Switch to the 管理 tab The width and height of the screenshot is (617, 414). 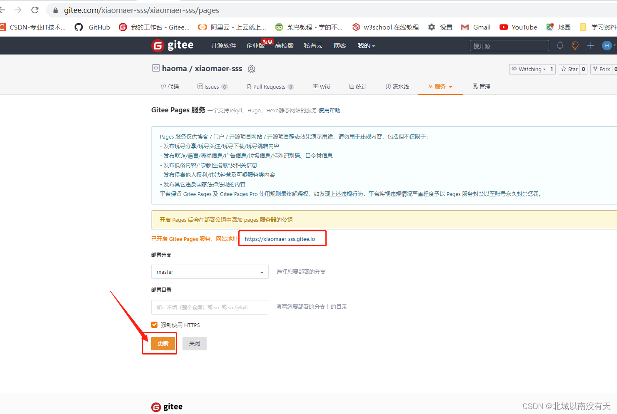(481, 87)
